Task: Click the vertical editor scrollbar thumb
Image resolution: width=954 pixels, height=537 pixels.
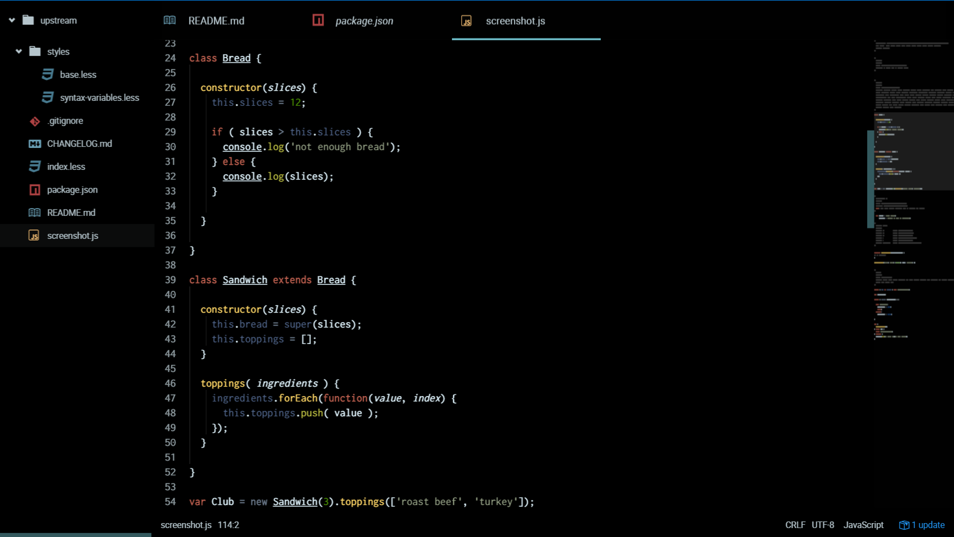Action: pyautogui.click(x=870, y=179)
